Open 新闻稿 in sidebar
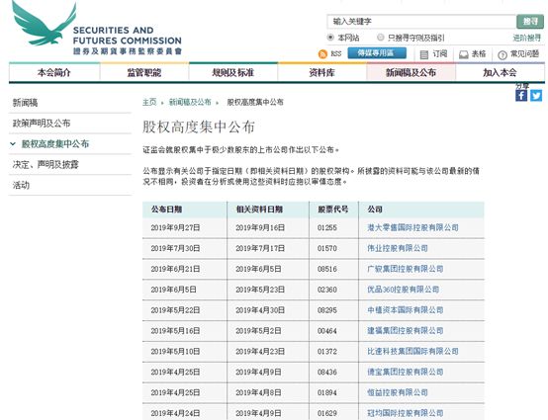548x420 pixels. (x=25, y=103)
